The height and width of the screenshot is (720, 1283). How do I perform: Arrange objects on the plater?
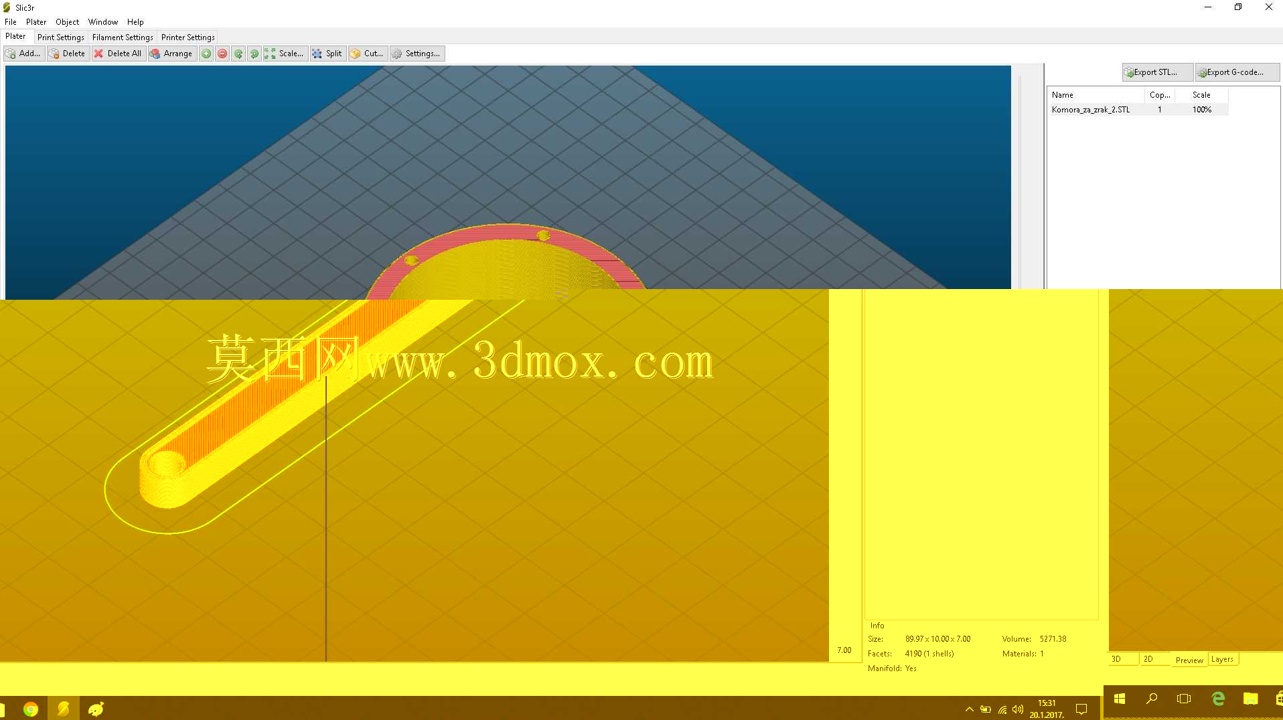tap(172, 54)
